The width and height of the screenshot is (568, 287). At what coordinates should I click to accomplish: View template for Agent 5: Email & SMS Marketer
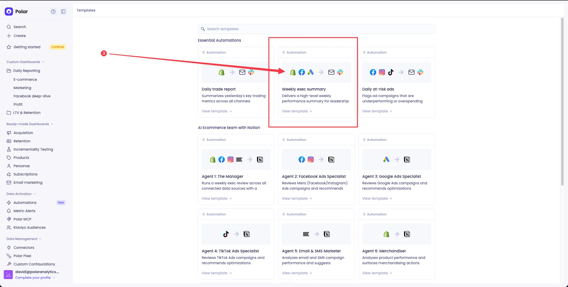(x=297, y=273)
